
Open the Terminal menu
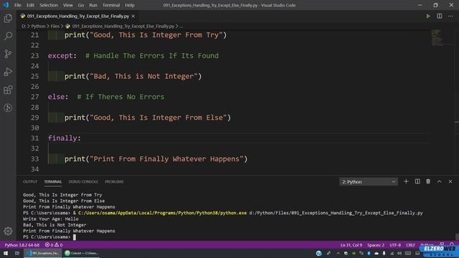(x=111, y=5)
